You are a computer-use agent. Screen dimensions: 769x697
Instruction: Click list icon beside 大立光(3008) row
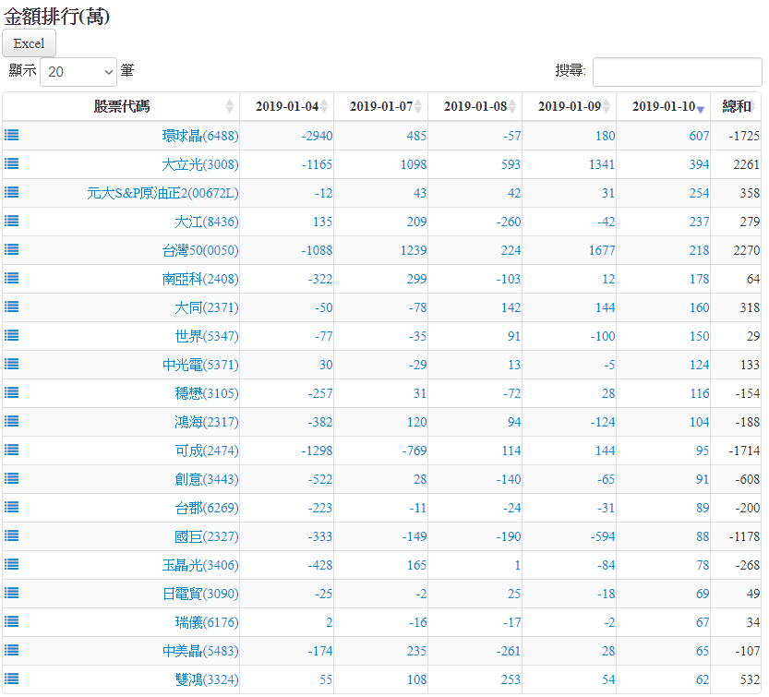11,163
